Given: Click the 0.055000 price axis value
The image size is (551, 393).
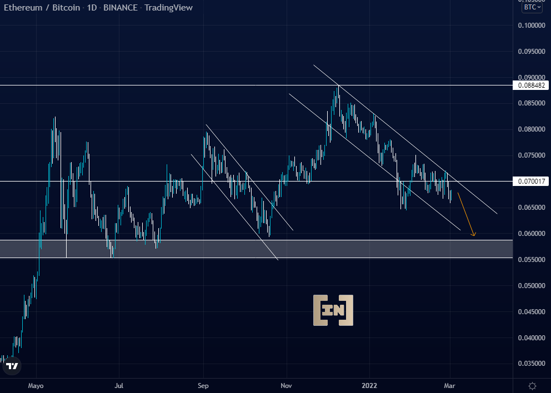Looking at the screenshot, I should point(532,260).
